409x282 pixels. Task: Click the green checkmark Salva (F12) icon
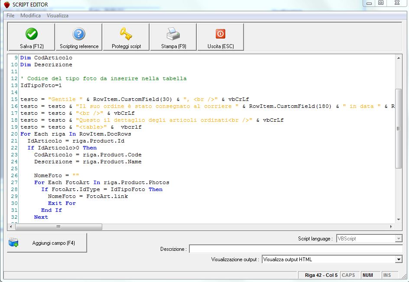tap(32, 34)
